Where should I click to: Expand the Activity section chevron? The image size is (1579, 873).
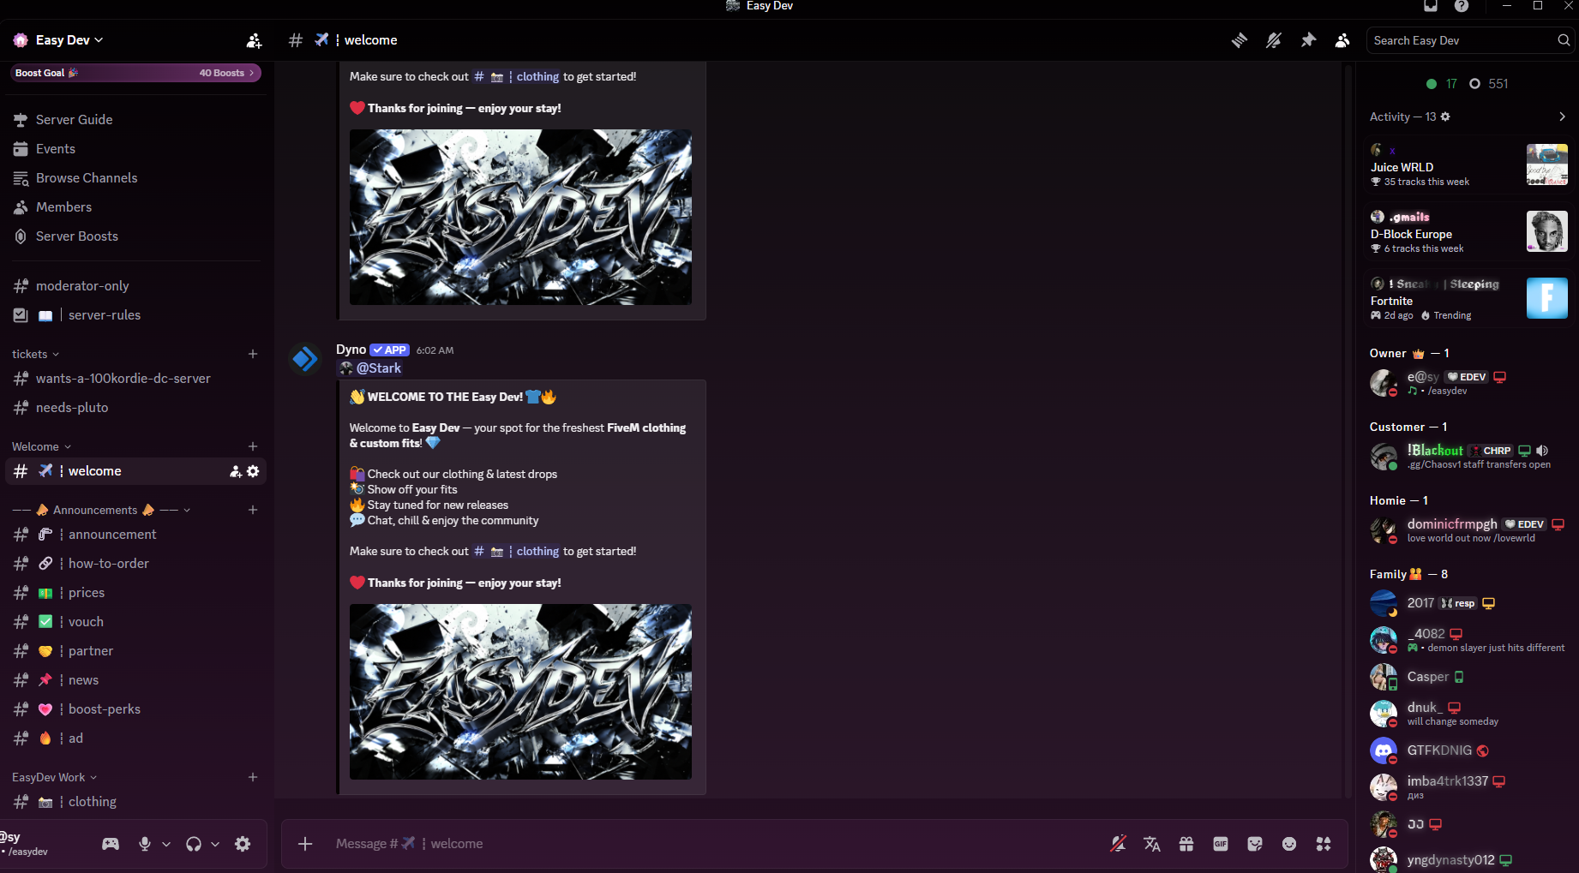tap(1562, 117)
